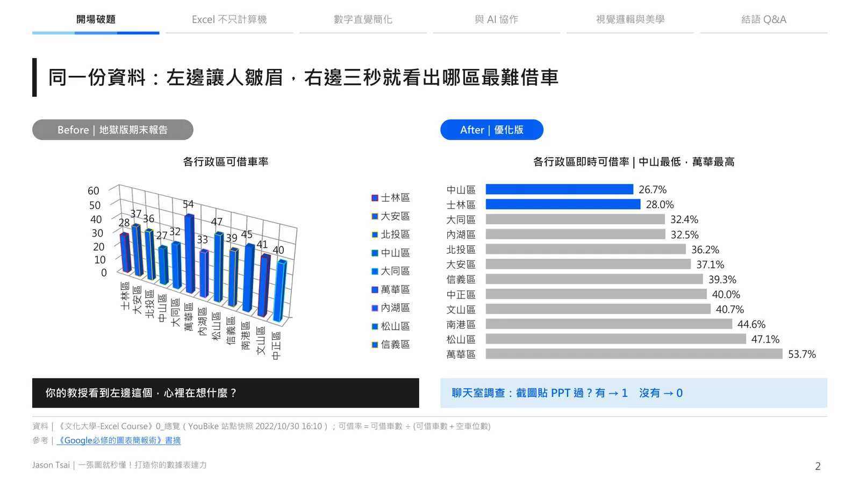Click the 大安區 legend swatch
Screen dimensions: 860x484
375,216
